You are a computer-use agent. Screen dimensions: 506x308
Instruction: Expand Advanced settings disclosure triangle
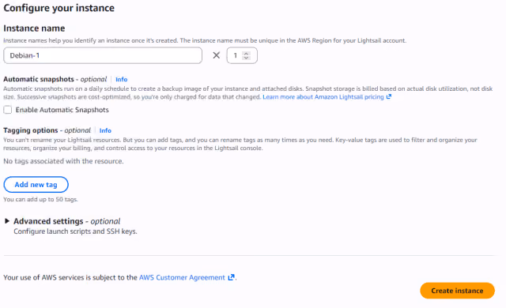pos(7,221)
